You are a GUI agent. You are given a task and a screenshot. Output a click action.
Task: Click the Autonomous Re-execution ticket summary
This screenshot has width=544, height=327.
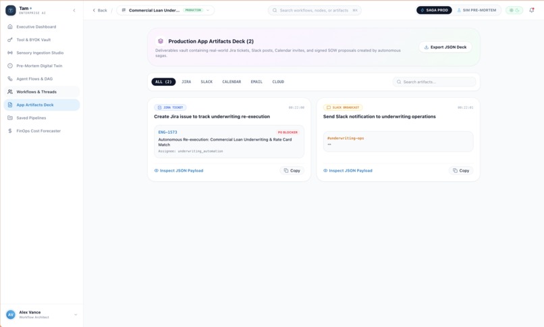pos(225,142)
